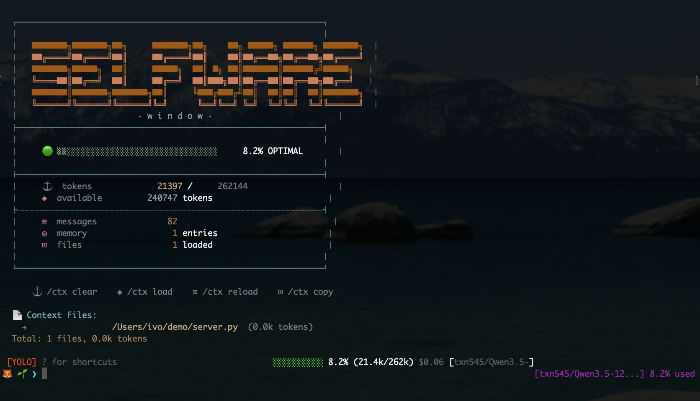Image resolution: width=700 pixels, height=401 pixels.
Task: Click the arrow before the file path
Action: tap(25, 327)
